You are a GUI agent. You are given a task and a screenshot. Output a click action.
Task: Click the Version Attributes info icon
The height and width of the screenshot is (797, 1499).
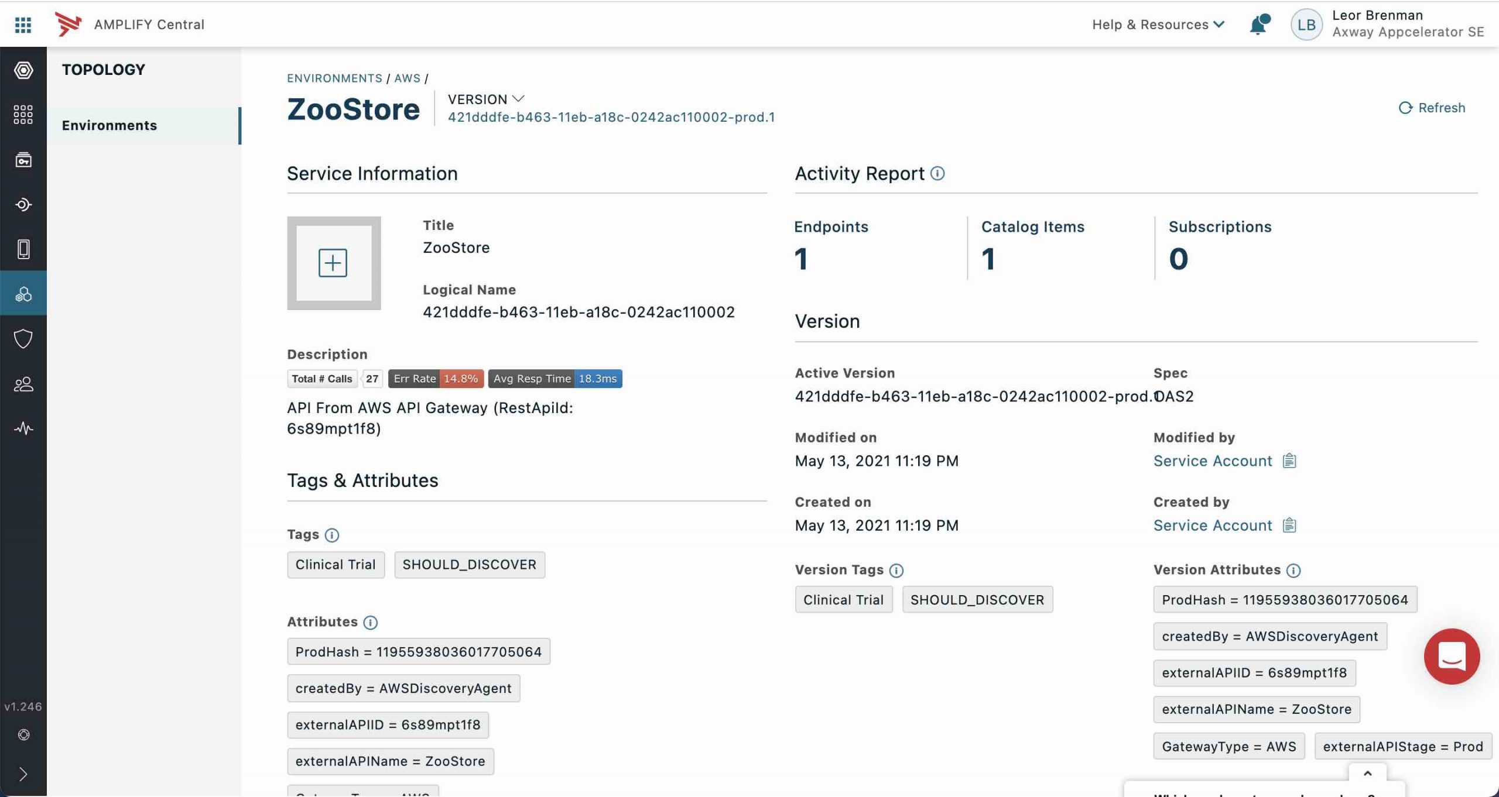point(1293,571)
